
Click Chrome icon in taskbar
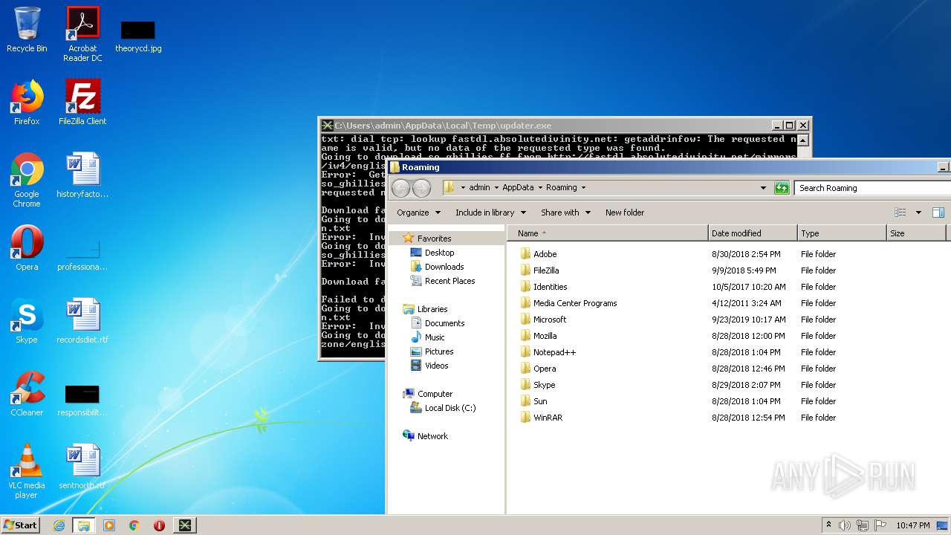[x=134, y=525]
